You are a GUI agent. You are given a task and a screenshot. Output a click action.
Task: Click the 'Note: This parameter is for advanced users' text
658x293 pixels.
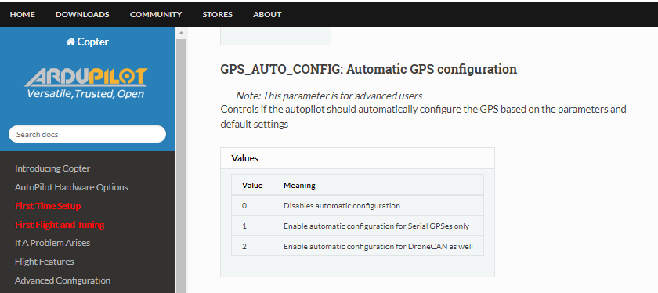click(328, 96)
